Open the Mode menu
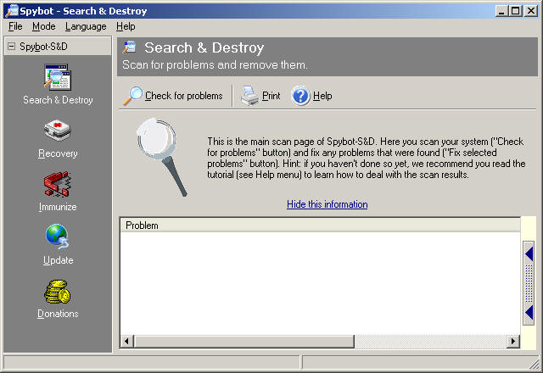The image size is (543, 373). pyautogui.click(x=43, y=26)
